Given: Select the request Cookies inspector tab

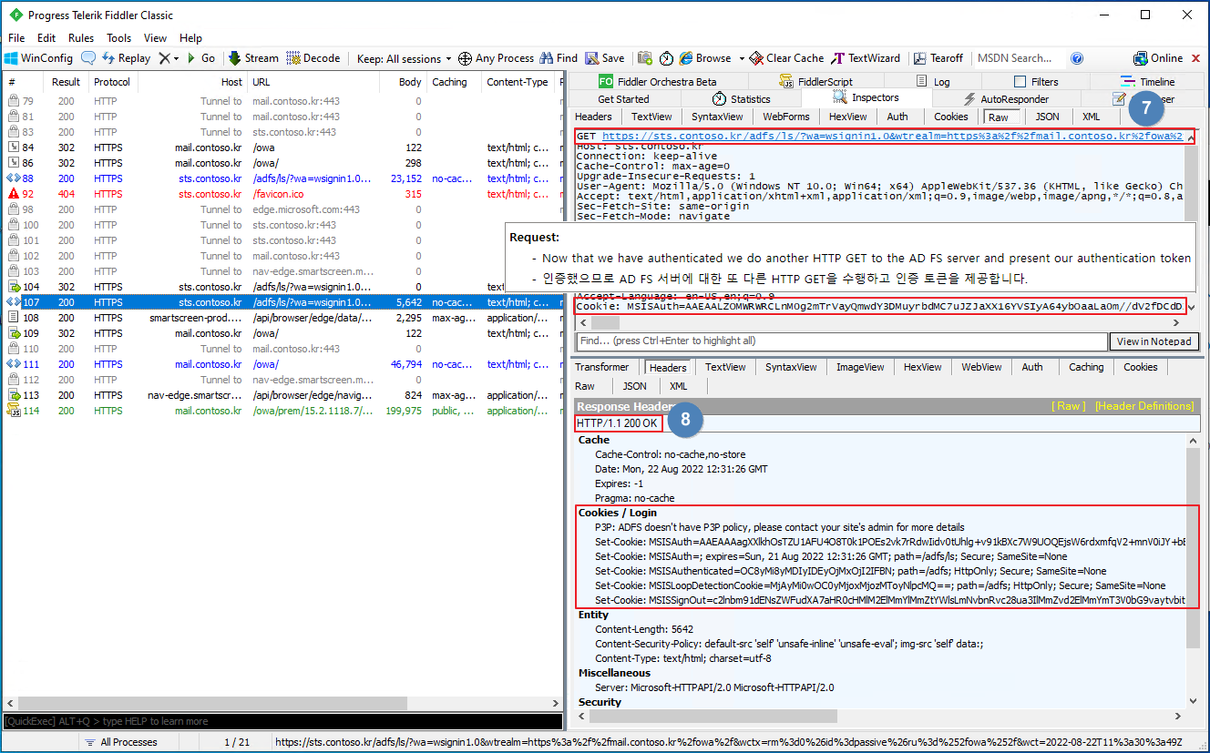Looking at the screenshot, I should [x=950, y=117].
